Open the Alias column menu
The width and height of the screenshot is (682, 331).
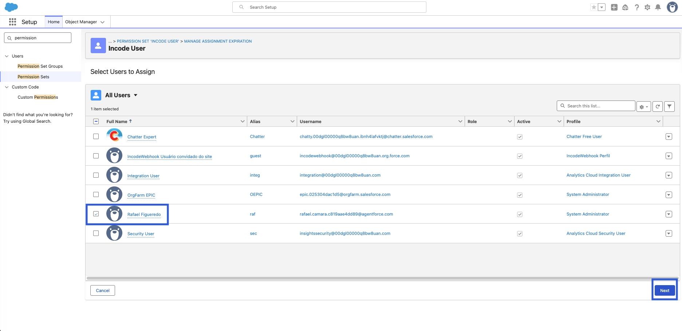[292, 122]
